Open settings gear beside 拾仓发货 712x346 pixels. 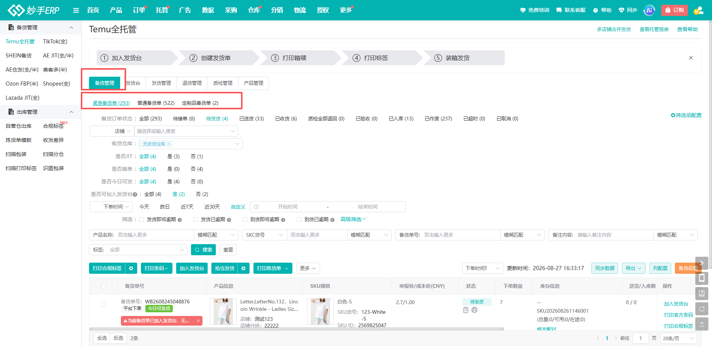(x=244, y=268)
